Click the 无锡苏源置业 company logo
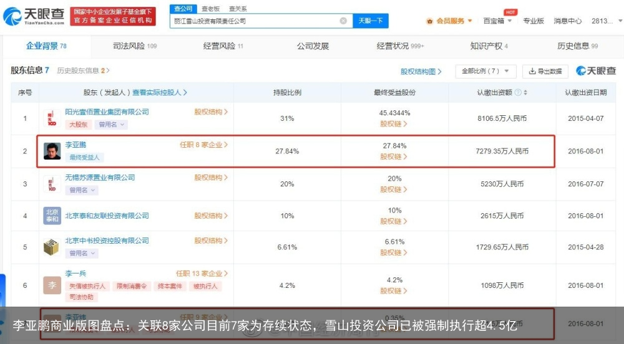The height and width of the screenshot is (344, 624). click(x=52, y=184)
